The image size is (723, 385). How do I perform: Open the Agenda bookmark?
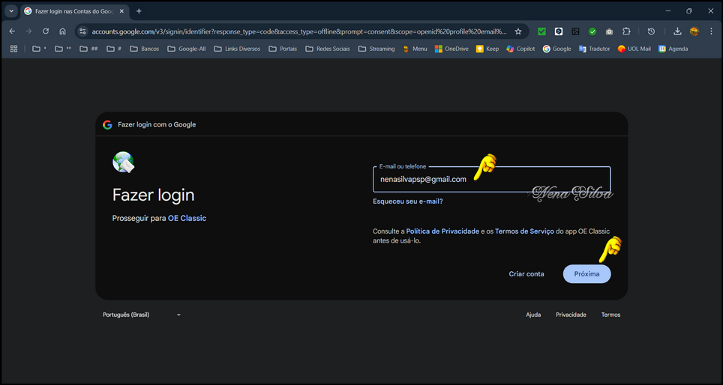point(673,49)
